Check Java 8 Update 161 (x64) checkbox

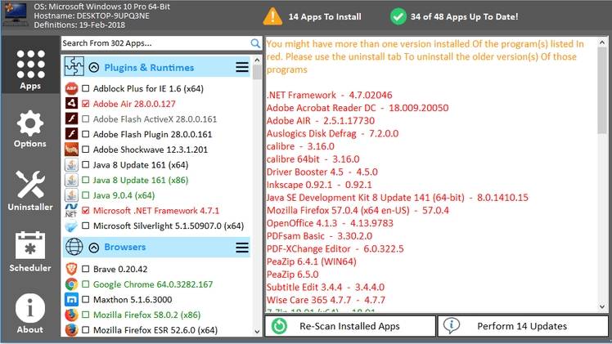[85, 165]
